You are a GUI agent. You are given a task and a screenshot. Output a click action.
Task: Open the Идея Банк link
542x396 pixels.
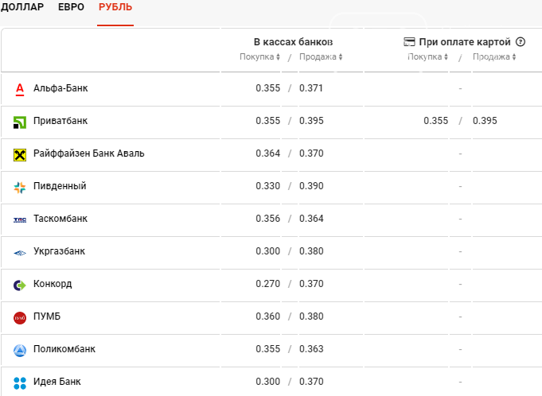57,382
